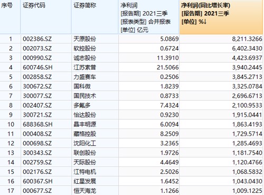
Task: Select code 300077.SZ for 国民技术
Action: point(37,96)
